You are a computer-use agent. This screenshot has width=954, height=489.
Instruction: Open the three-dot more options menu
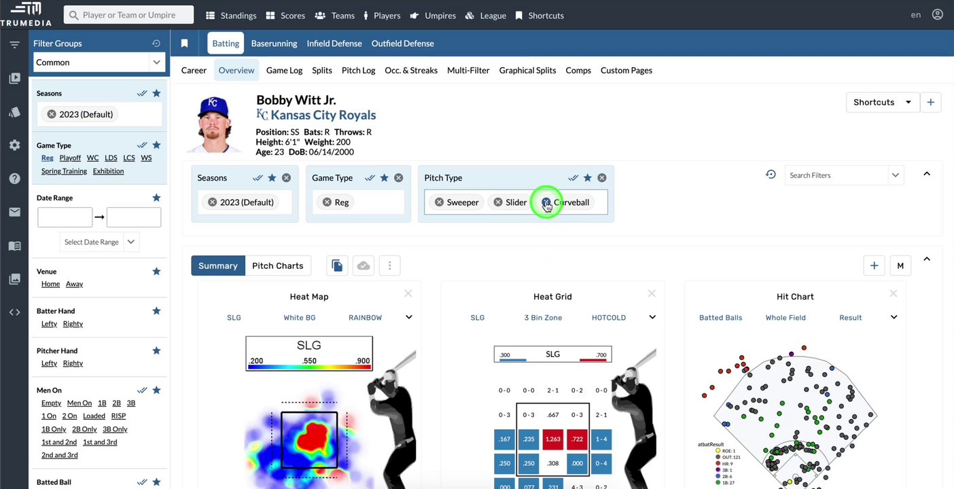[x=389, y=266]
